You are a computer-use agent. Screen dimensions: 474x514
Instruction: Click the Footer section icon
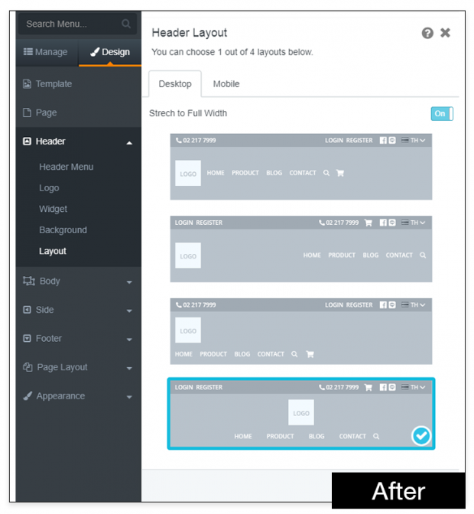tap(28, 339)
